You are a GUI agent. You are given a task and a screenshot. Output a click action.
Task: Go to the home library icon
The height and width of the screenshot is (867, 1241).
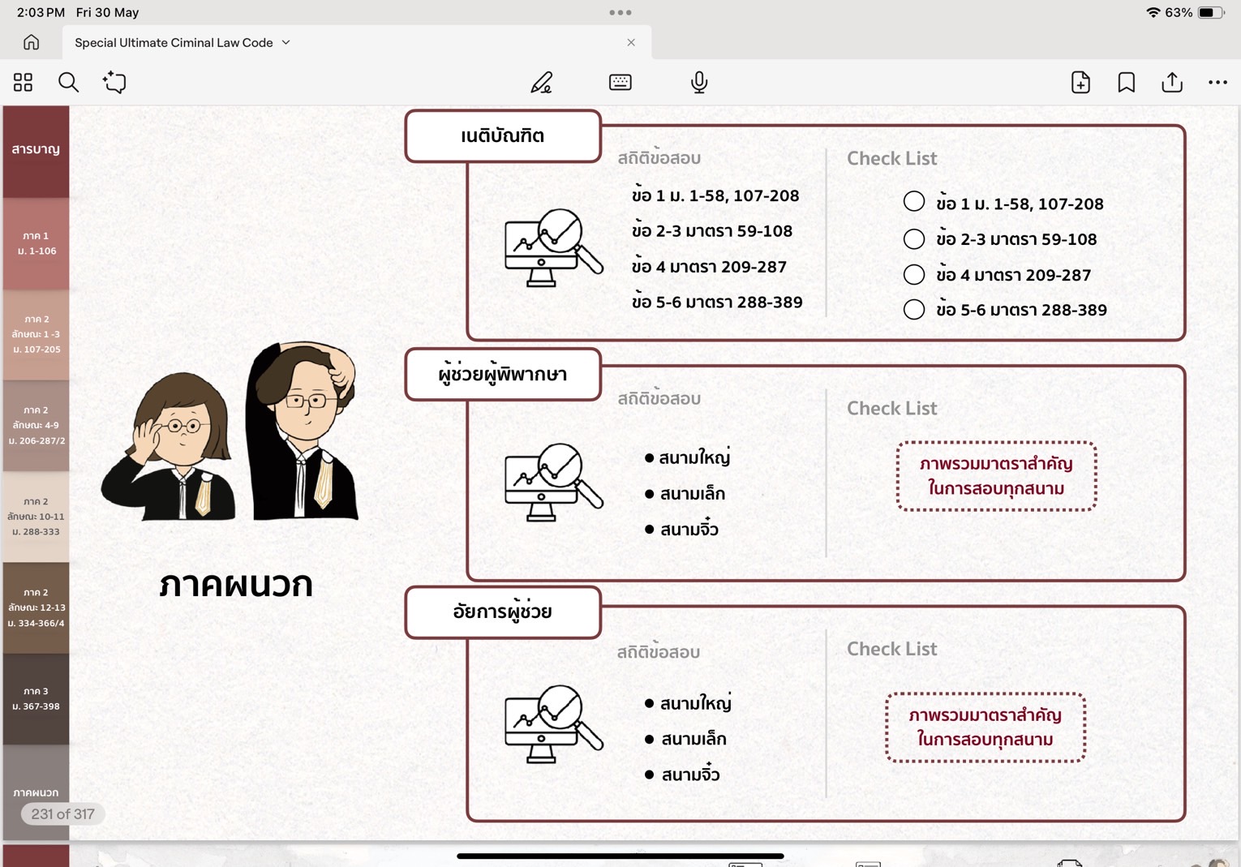(x=31, y=42)
